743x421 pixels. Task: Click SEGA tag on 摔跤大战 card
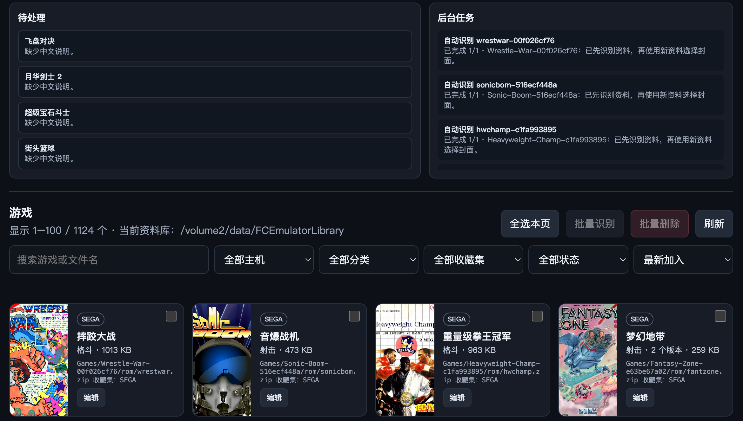coord(90,319)
